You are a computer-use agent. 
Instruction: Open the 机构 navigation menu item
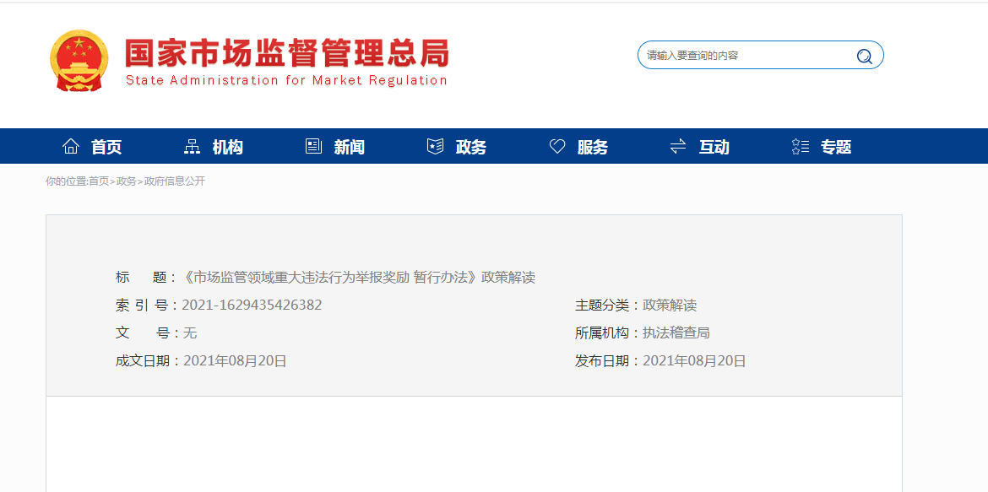pos(227,148)
